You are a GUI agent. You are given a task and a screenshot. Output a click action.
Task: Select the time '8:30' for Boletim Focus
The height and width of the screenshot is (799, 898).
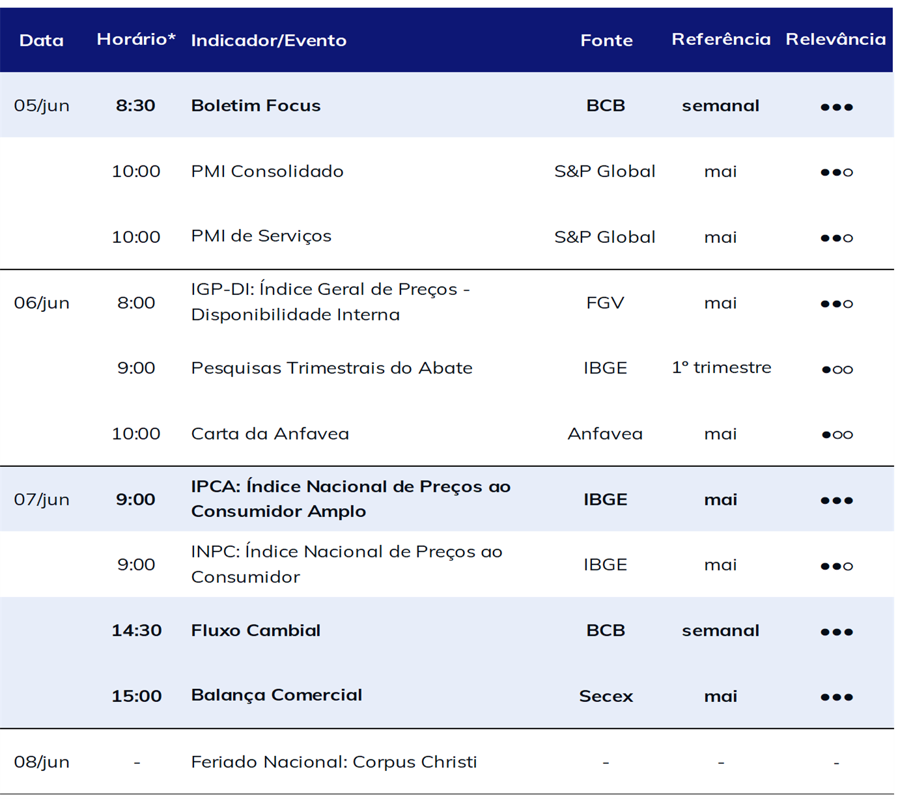[x=135, y=105]
